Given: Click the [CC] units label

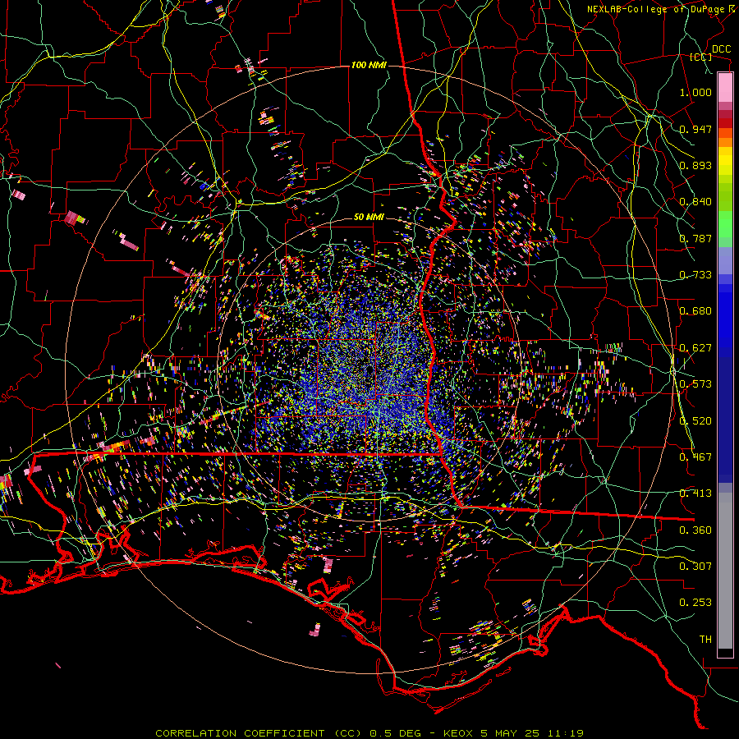Looking at the screenshot, I should tap(701, 57).
